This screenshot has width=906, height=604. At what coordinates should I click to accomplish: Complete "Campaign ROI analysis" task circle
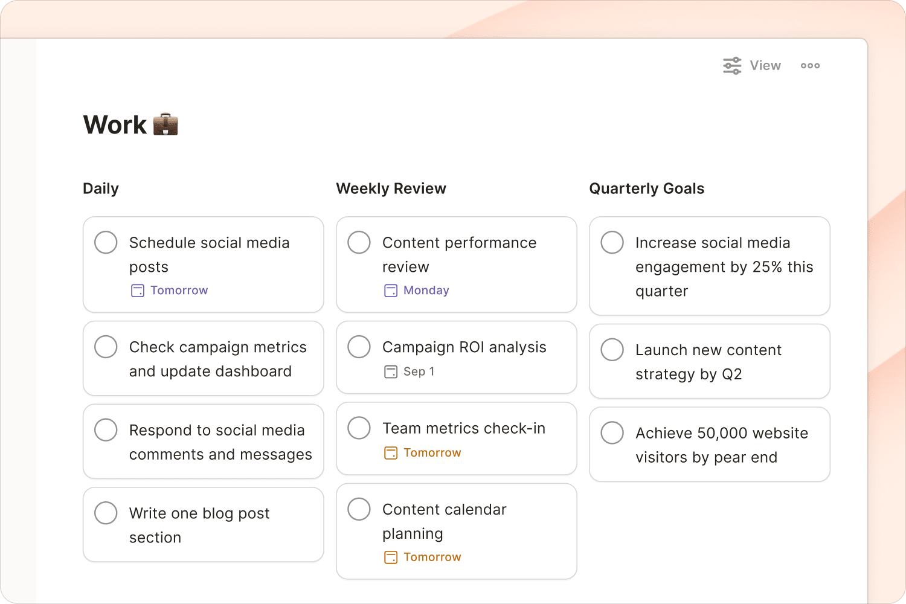coord(359,347)
